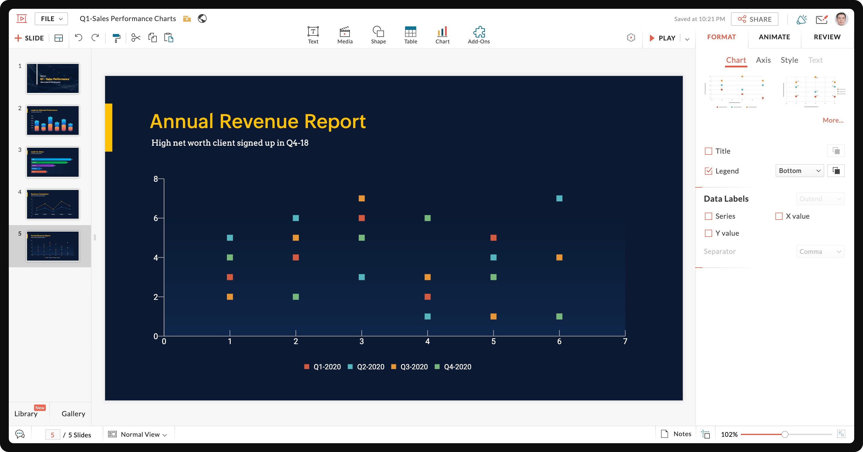Image resolution: width=863 pixels, height=452 pixels.
Task: Enable the chart Title checkbox
Action: pos(709,151)
